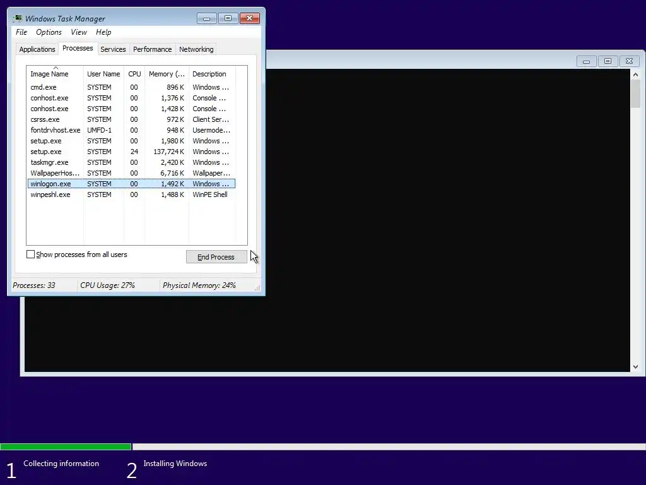Sort by the CPU column header
The image size is (646, 485).
tap(134, 74)
